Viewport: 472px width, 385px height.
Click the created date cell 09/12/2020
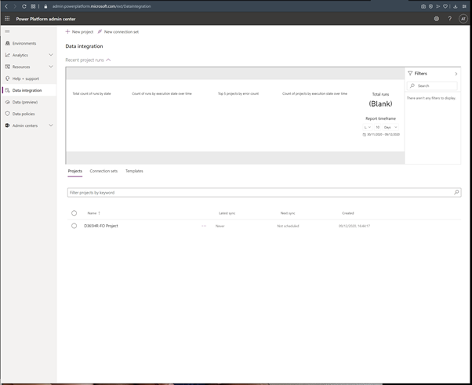[x=354, y=226]
